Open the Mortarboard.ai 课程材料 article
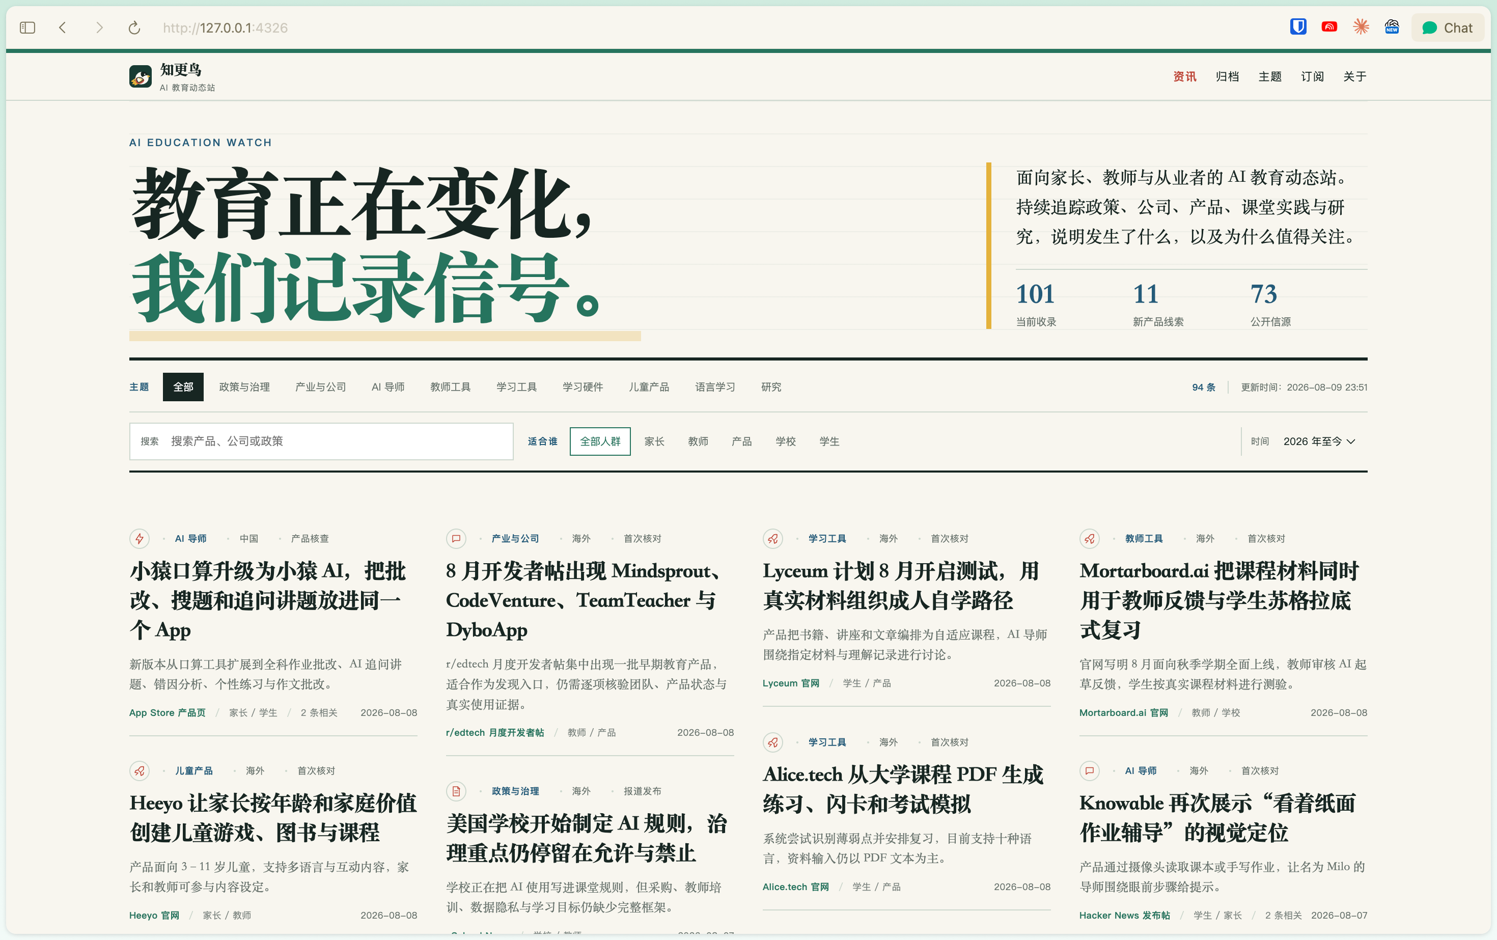The image size is (1497, 940). (1219, 600)
